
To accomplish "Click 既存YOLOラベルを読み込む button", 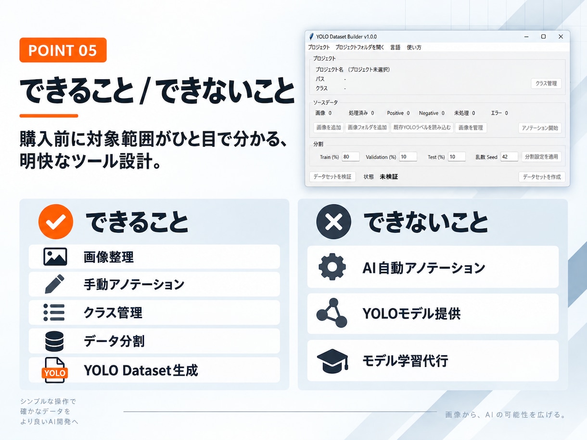I will (421, 127).
